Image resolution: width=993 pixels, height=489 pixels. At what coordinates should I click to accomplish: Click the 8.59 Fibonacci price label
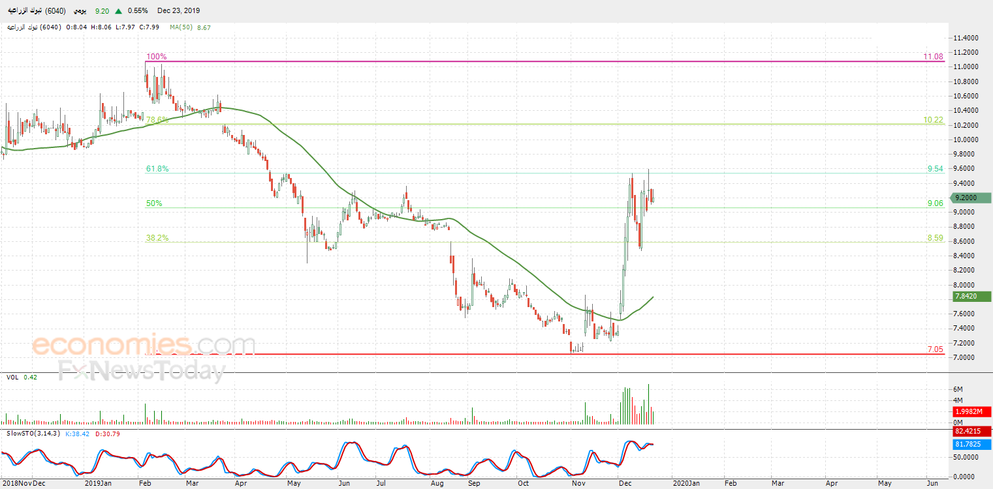coord(936,238)
